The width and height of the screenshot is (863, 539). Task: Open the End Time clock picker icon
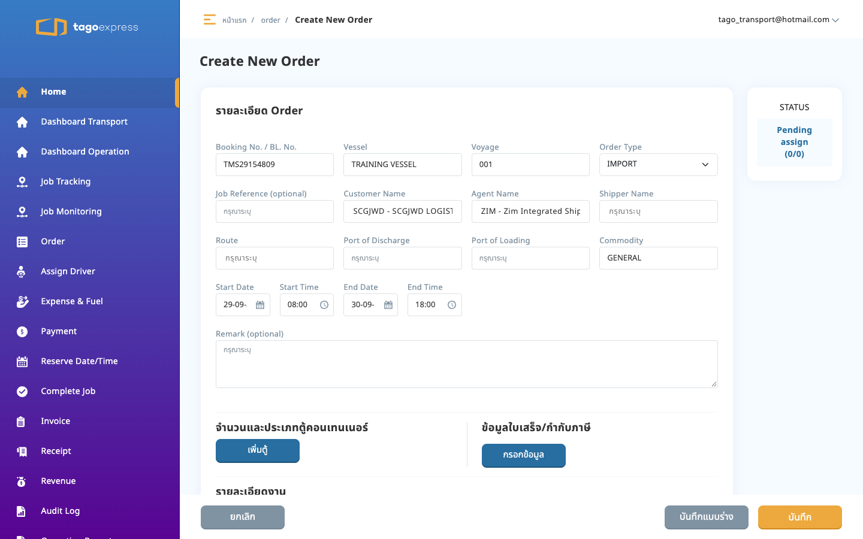point(452,305)
